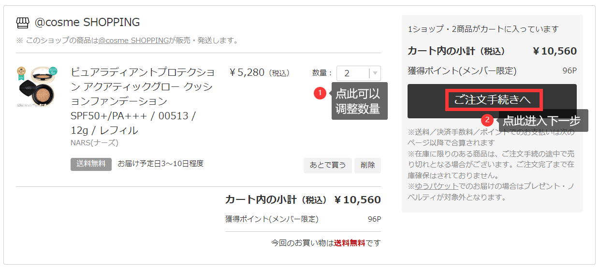Viewport: 599px width, 268px height.
Task: Click the NARS(ナーズ) brand name
Action: click(94, 143)
